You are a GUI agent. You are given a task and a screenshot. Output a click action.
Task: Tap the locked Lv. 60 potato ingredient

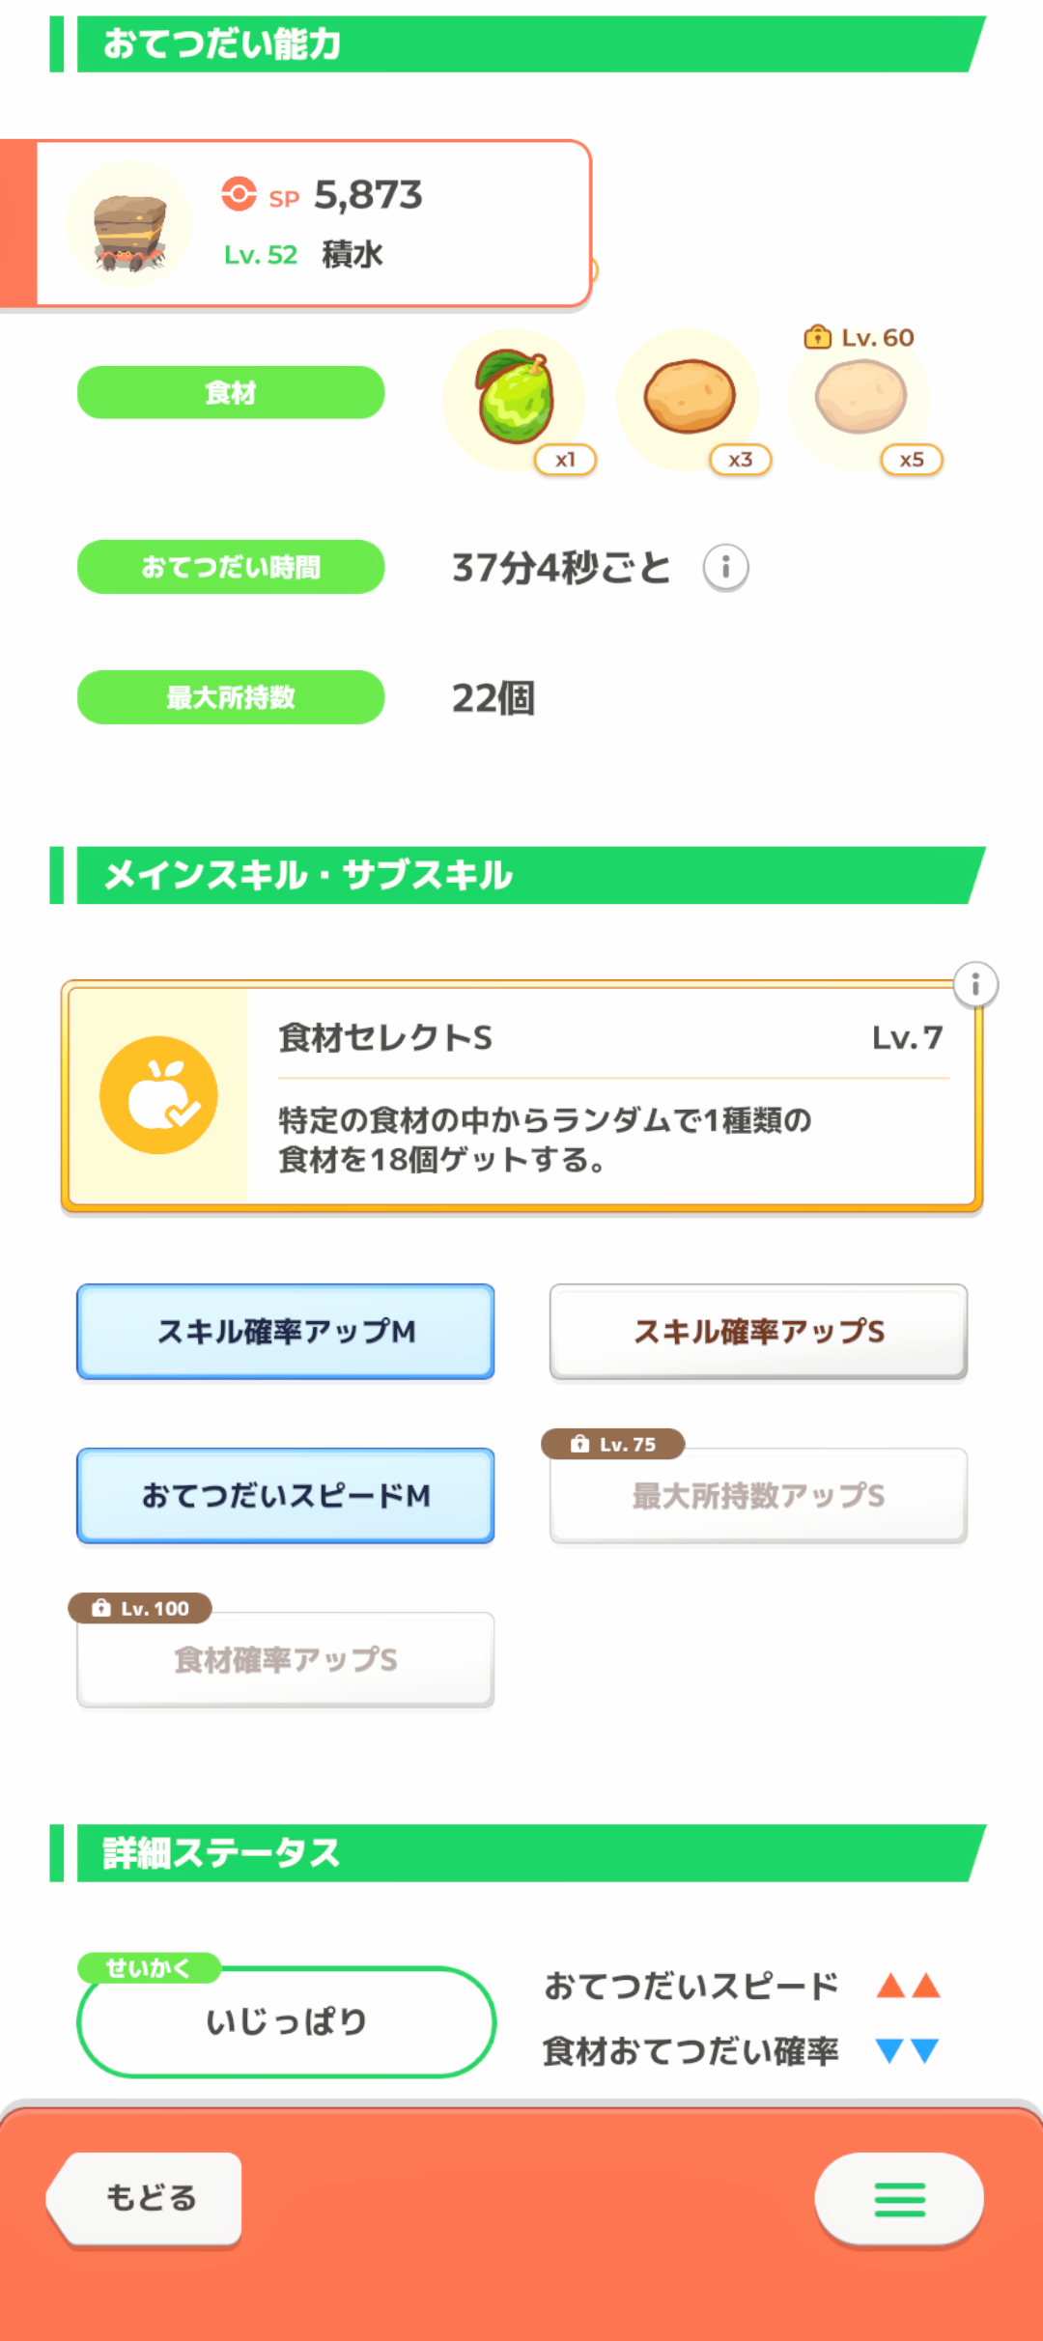pyautogui.click(x=860, y=398)
